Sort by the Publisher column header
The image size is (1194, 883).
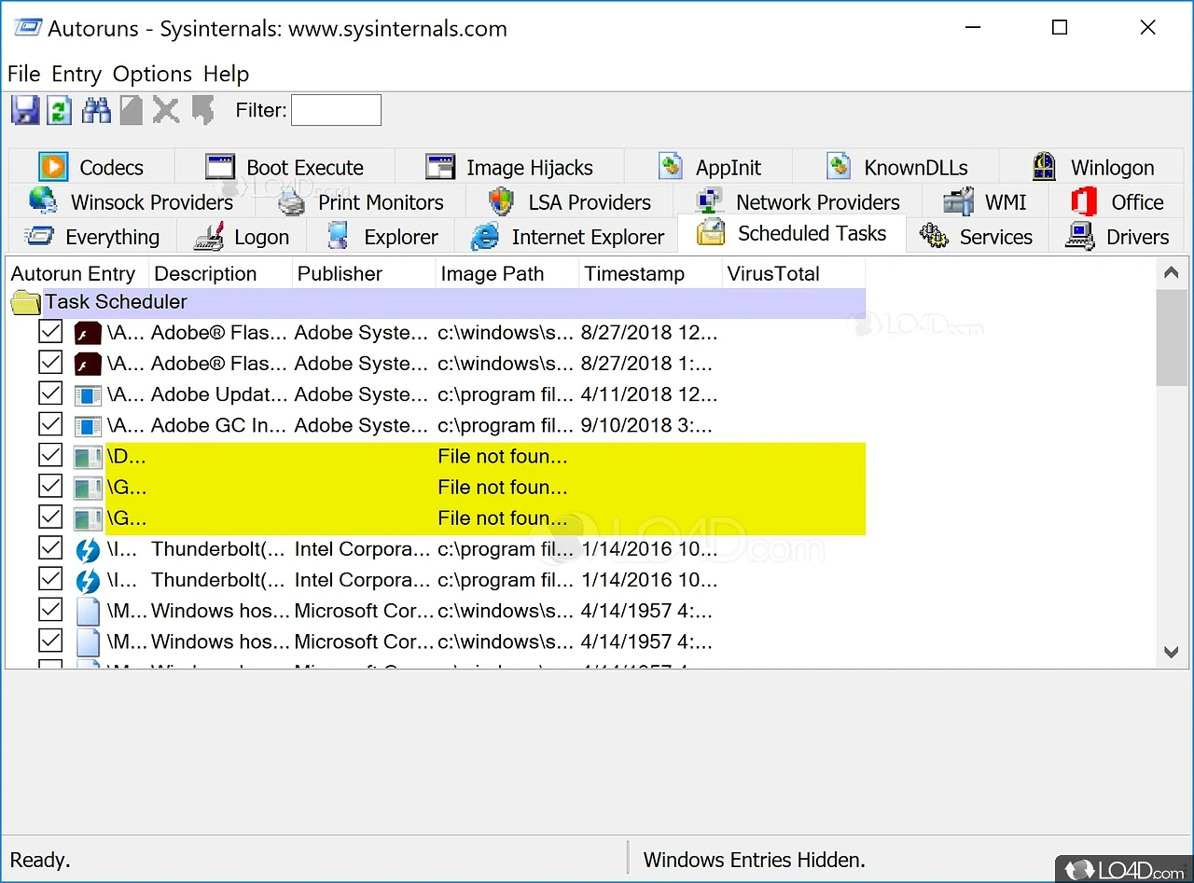[x=340, y=274]
